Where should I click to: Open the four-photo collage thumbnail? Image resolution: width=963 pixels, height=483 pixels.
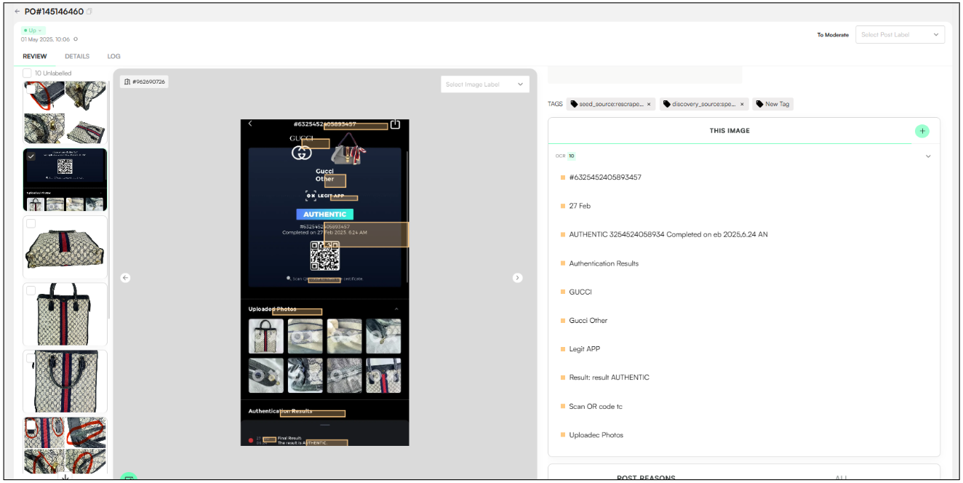click(x=65, y=113)
